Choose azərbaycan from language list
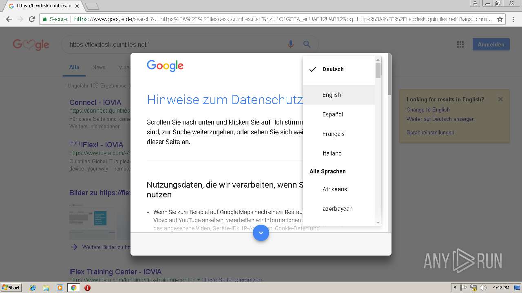 [x=339, y=209]
